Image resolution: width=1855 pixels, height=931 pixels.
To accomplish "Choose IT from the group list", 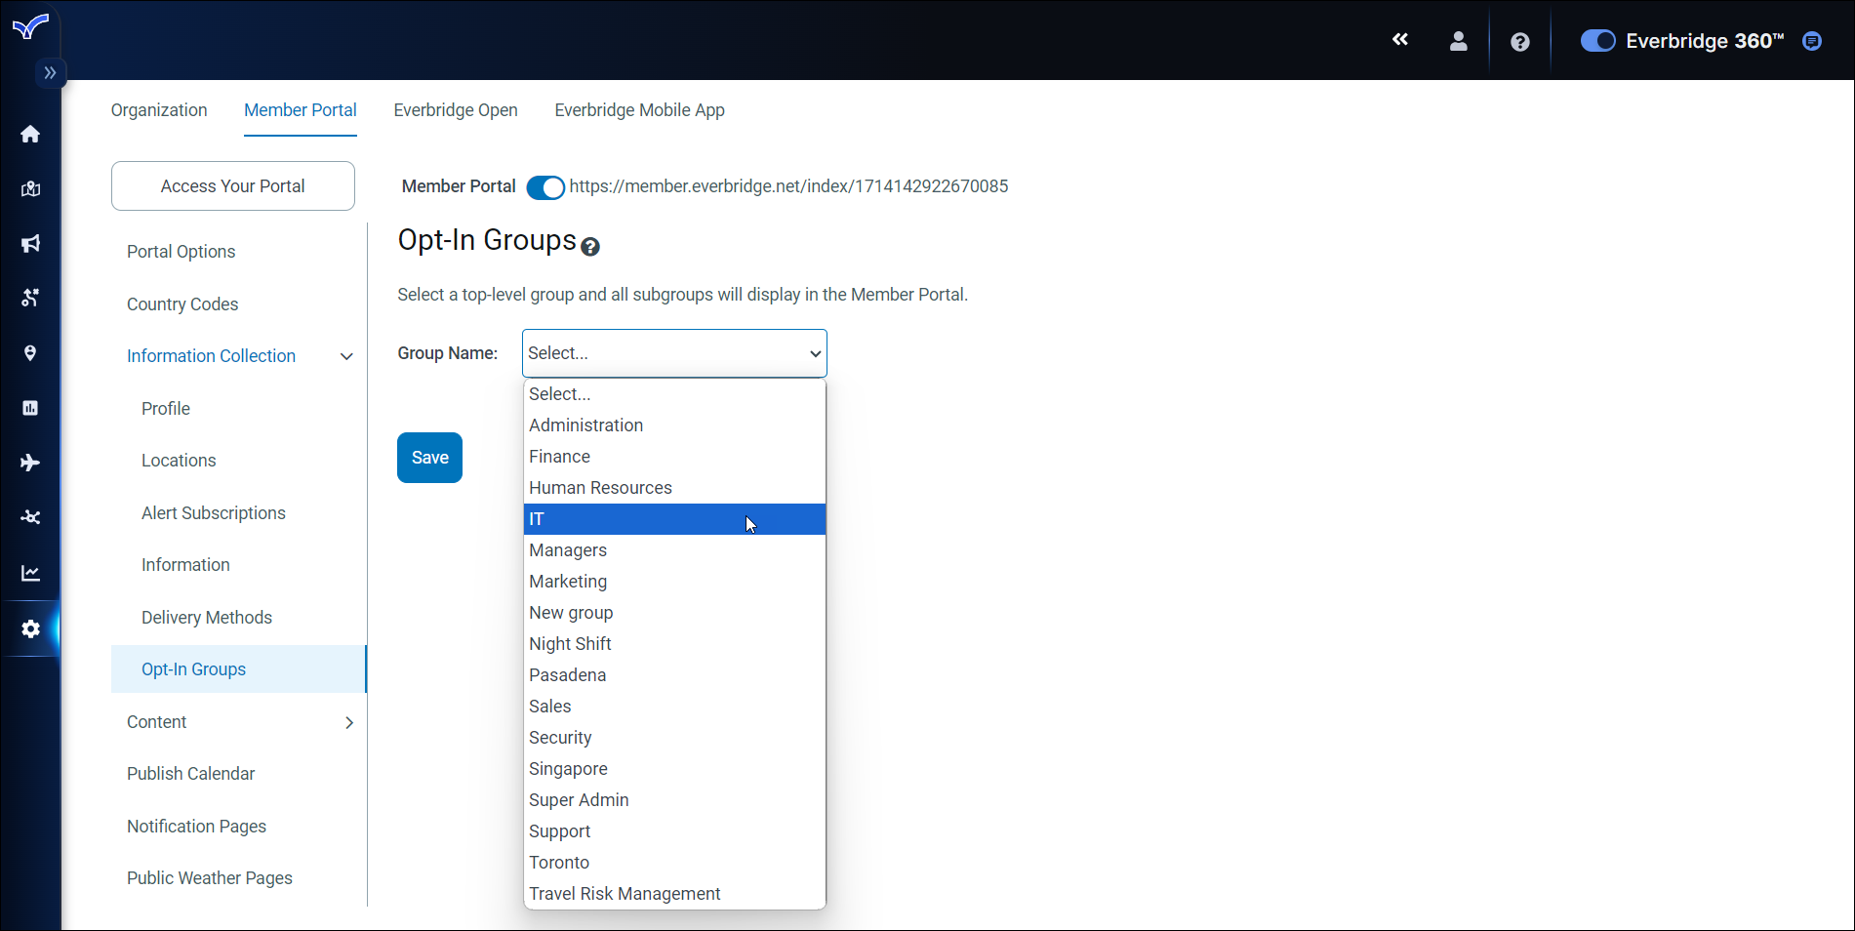I will (674, 519).
